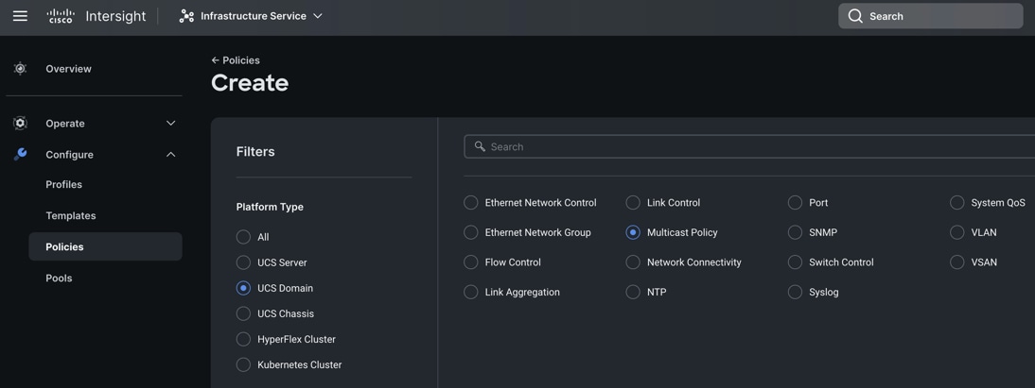
Task: Select the Ethernet Network Control policy
Action: tap(471, 203)
